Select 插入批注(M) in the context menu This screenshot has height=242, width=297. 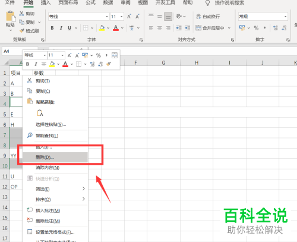[x=55, y=210]
